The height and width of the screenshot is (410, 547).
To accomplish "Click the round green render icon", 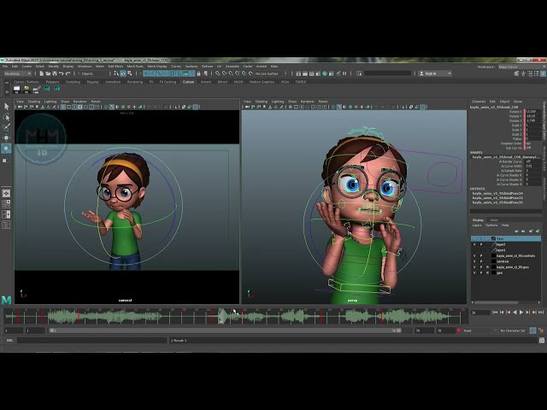I will pos(325,73).
